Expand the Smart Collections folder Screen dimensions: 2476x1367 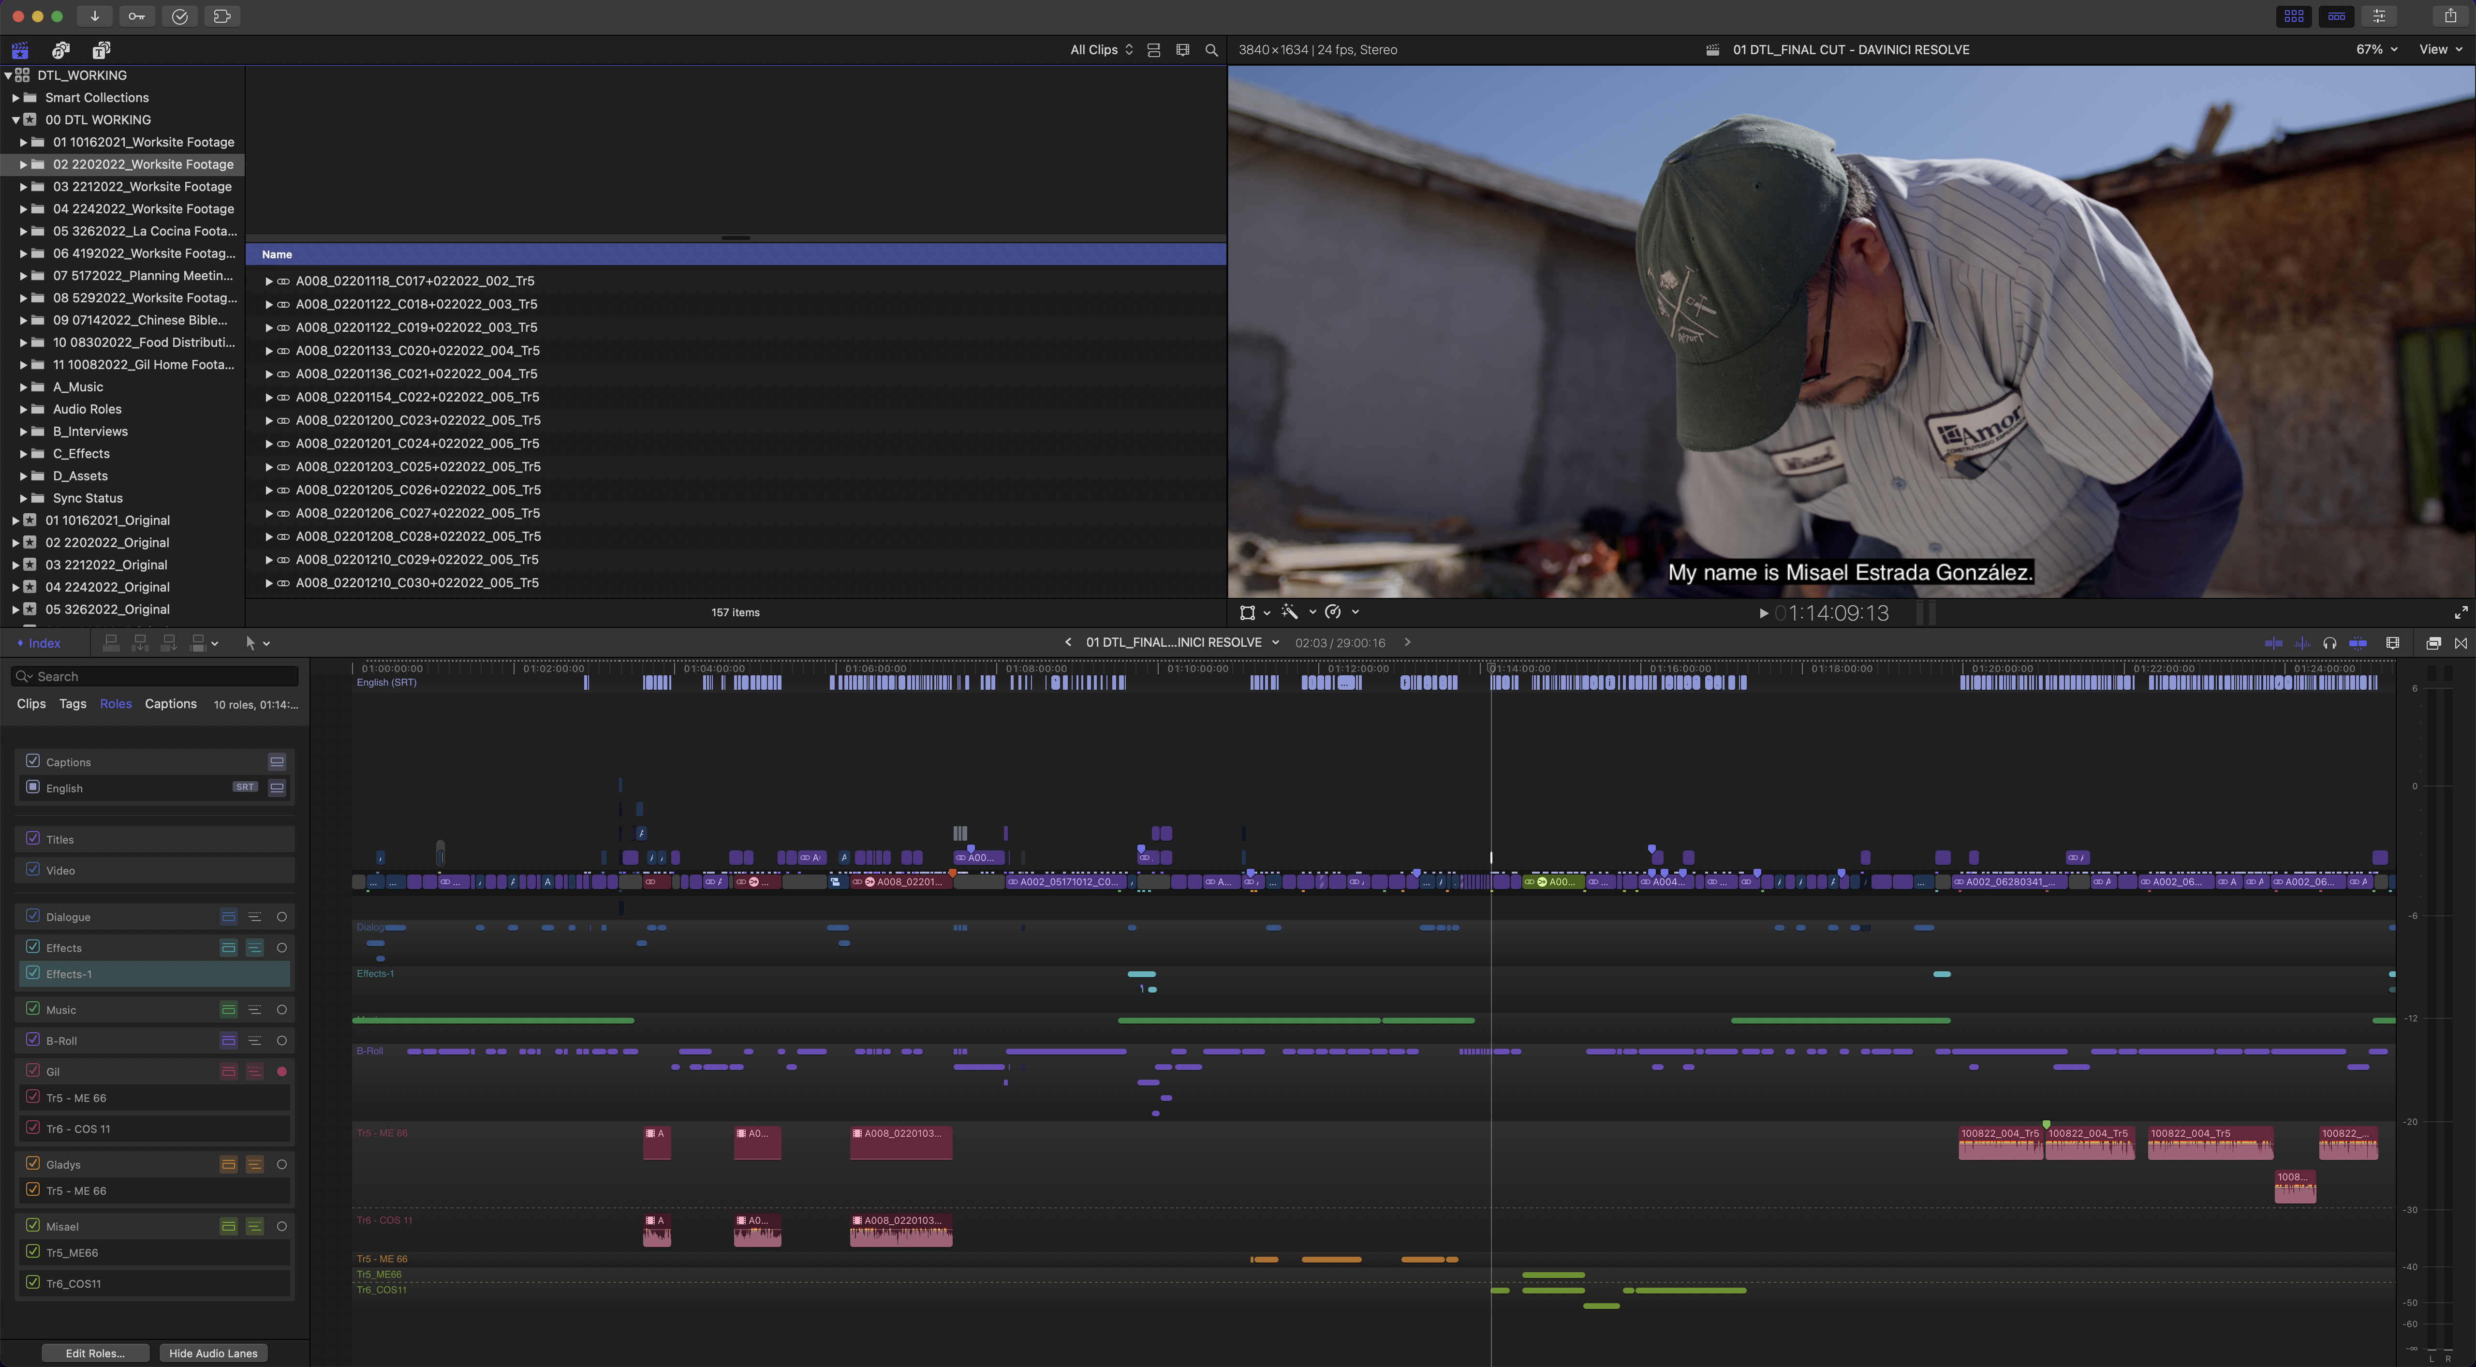coord(15,98)
